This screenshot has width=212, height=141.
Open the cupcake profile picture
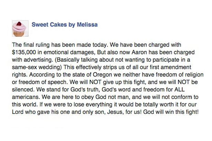click(20, 28)
